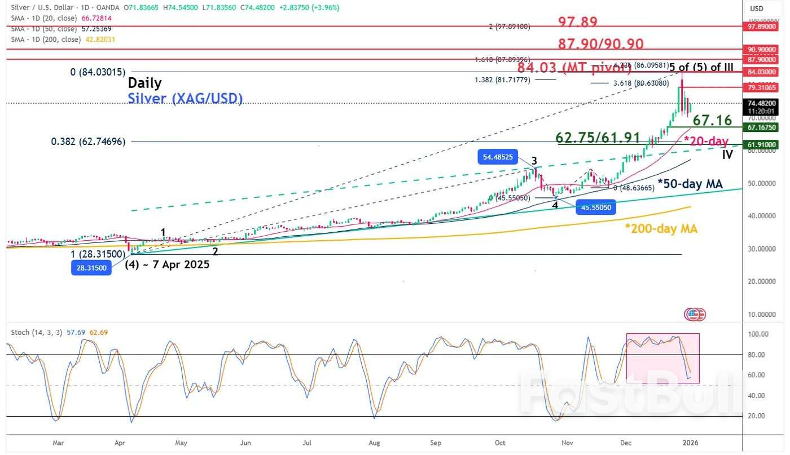Select the red 97.89000 price level label
Screen dimensions: 790x455
(x=761, y=26)
